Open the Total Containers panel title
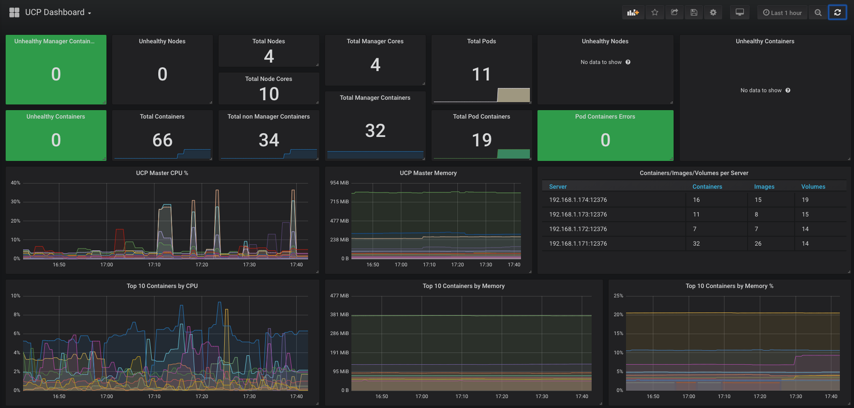 (162, 117)
